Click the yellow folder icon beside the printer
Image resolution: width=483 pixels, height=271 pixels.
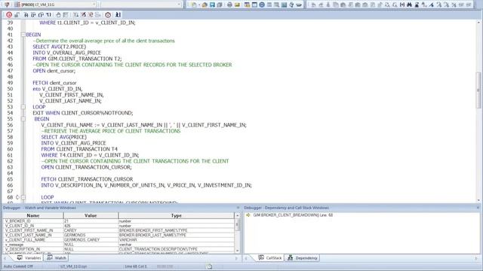[x=237, y=5]
